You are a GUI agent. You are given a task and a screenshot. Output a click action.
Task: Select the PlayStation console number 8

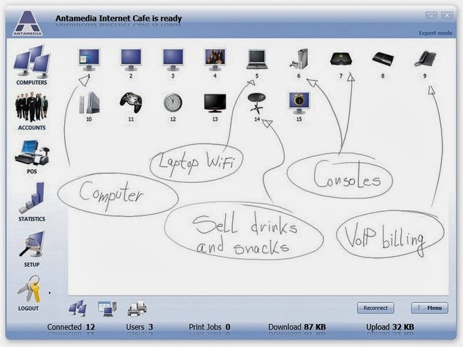pyautogui.click(x=383, y=59)
